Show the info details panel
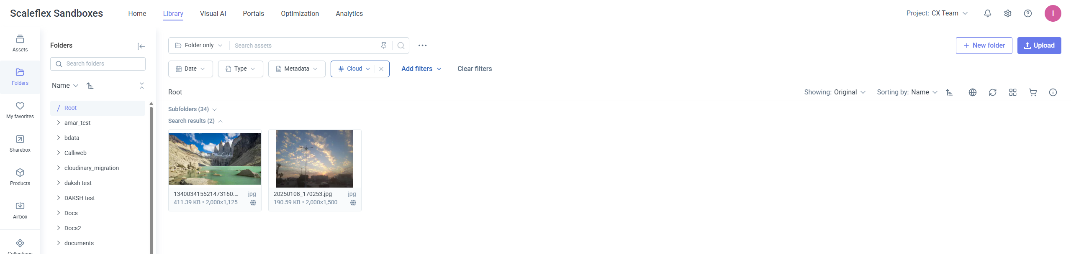Screen dimensions: 1071x254 click(x=1053, y=92)
